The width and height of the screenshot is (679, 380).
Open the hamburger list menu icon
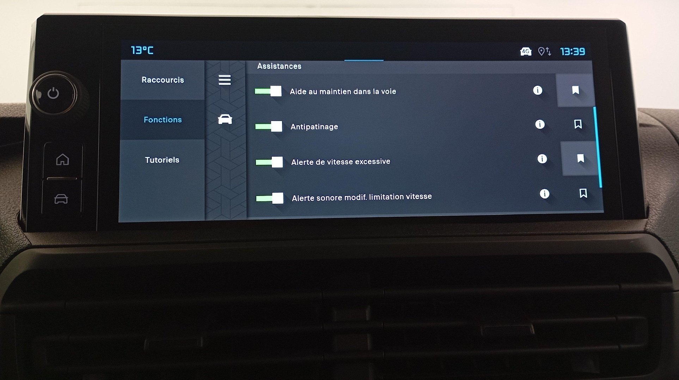point(225,80)
